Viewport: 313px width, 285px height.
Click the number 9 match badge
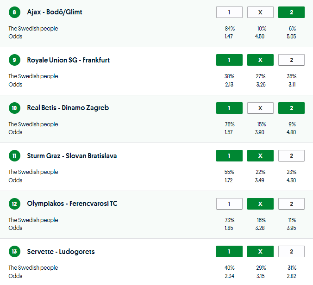pos(14,60)
